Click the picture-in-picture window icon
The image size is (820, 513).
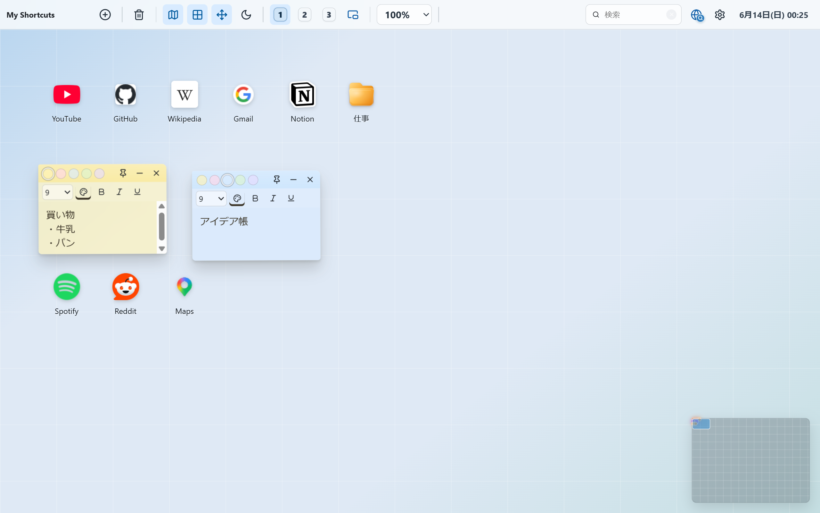click(x=353, y=15)
